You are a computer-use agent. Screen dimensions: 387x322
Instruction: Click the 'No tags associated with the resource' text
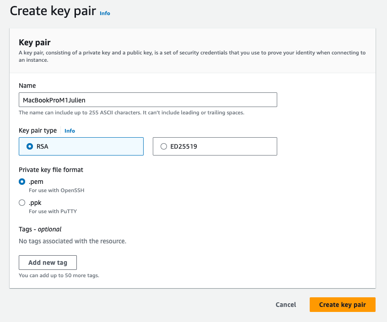[72, 241]
